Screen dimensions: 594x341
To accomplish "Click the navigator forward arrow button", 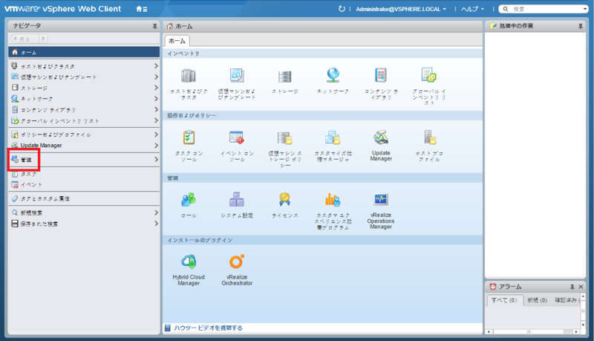I will [43, 39].
